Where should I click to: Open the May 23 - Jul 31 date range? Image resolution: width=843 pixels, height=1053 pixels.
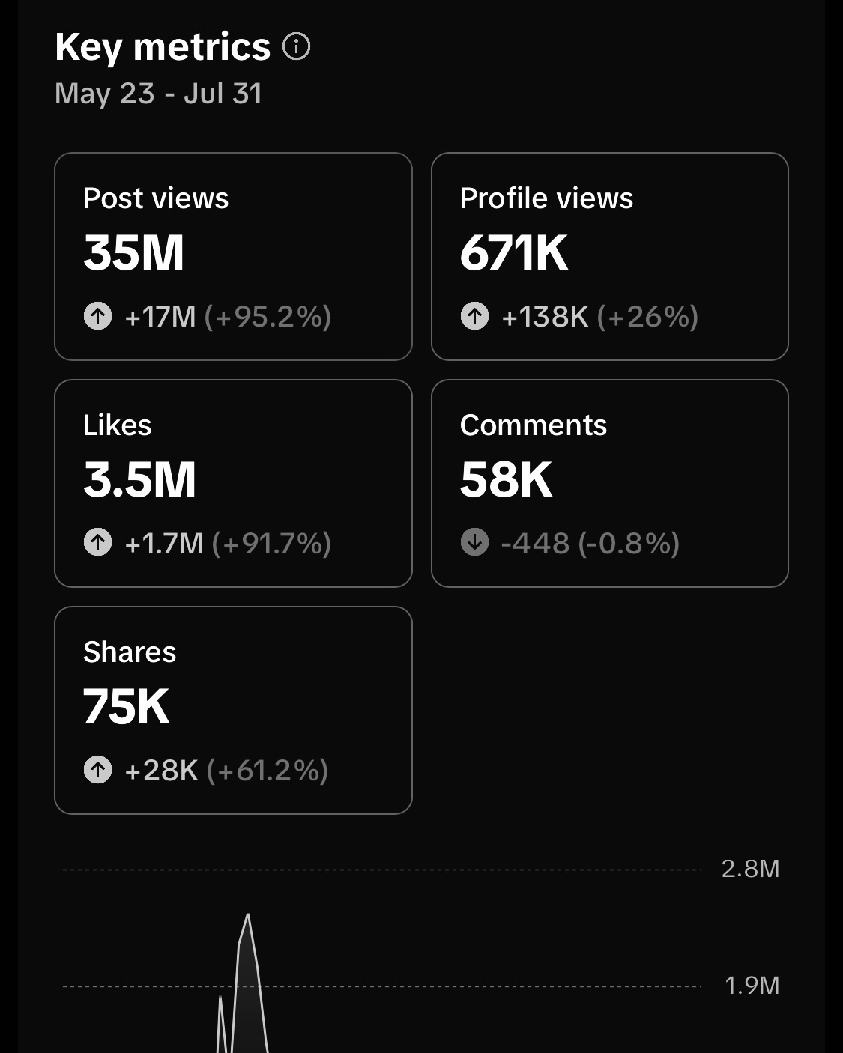159,94
